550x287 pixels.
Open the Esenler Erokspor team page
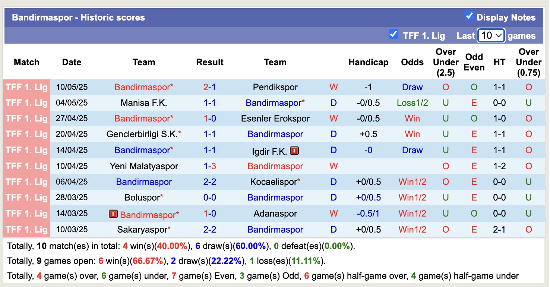[x=275, y=119]
